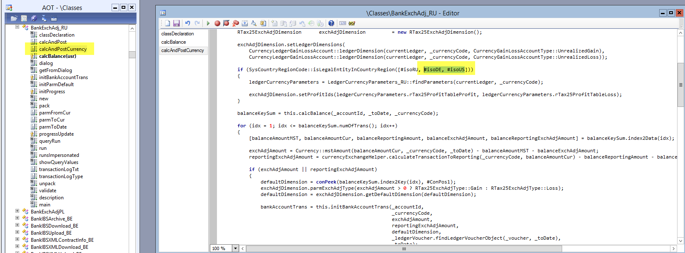Switch to the classDeclaration method tab
Screen dimensions: 685x253
(177, 34)
